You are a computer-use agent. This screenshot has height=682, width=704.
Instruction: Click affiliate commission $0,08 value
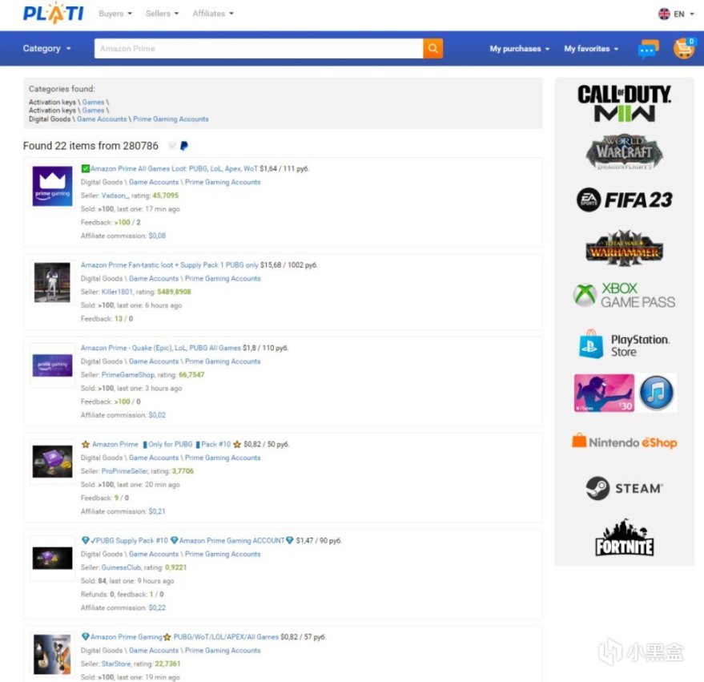coord(157,236)
